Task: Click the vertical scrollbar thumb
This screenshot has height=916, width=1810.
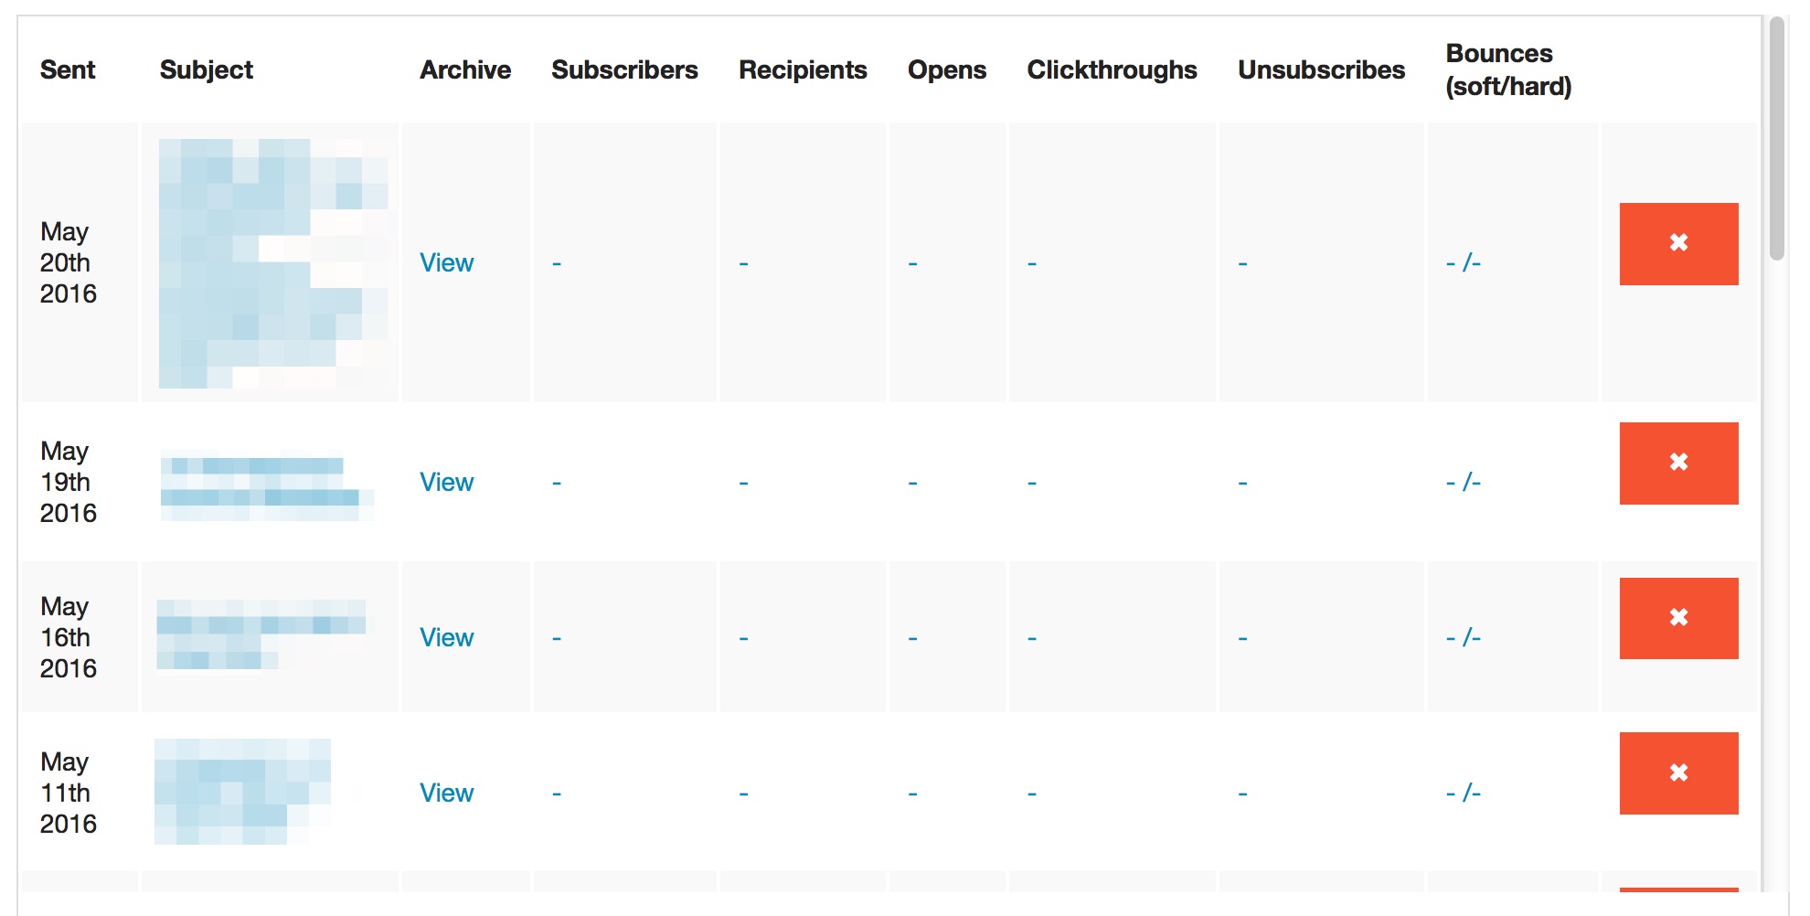Action: [x=1777, y=139]
